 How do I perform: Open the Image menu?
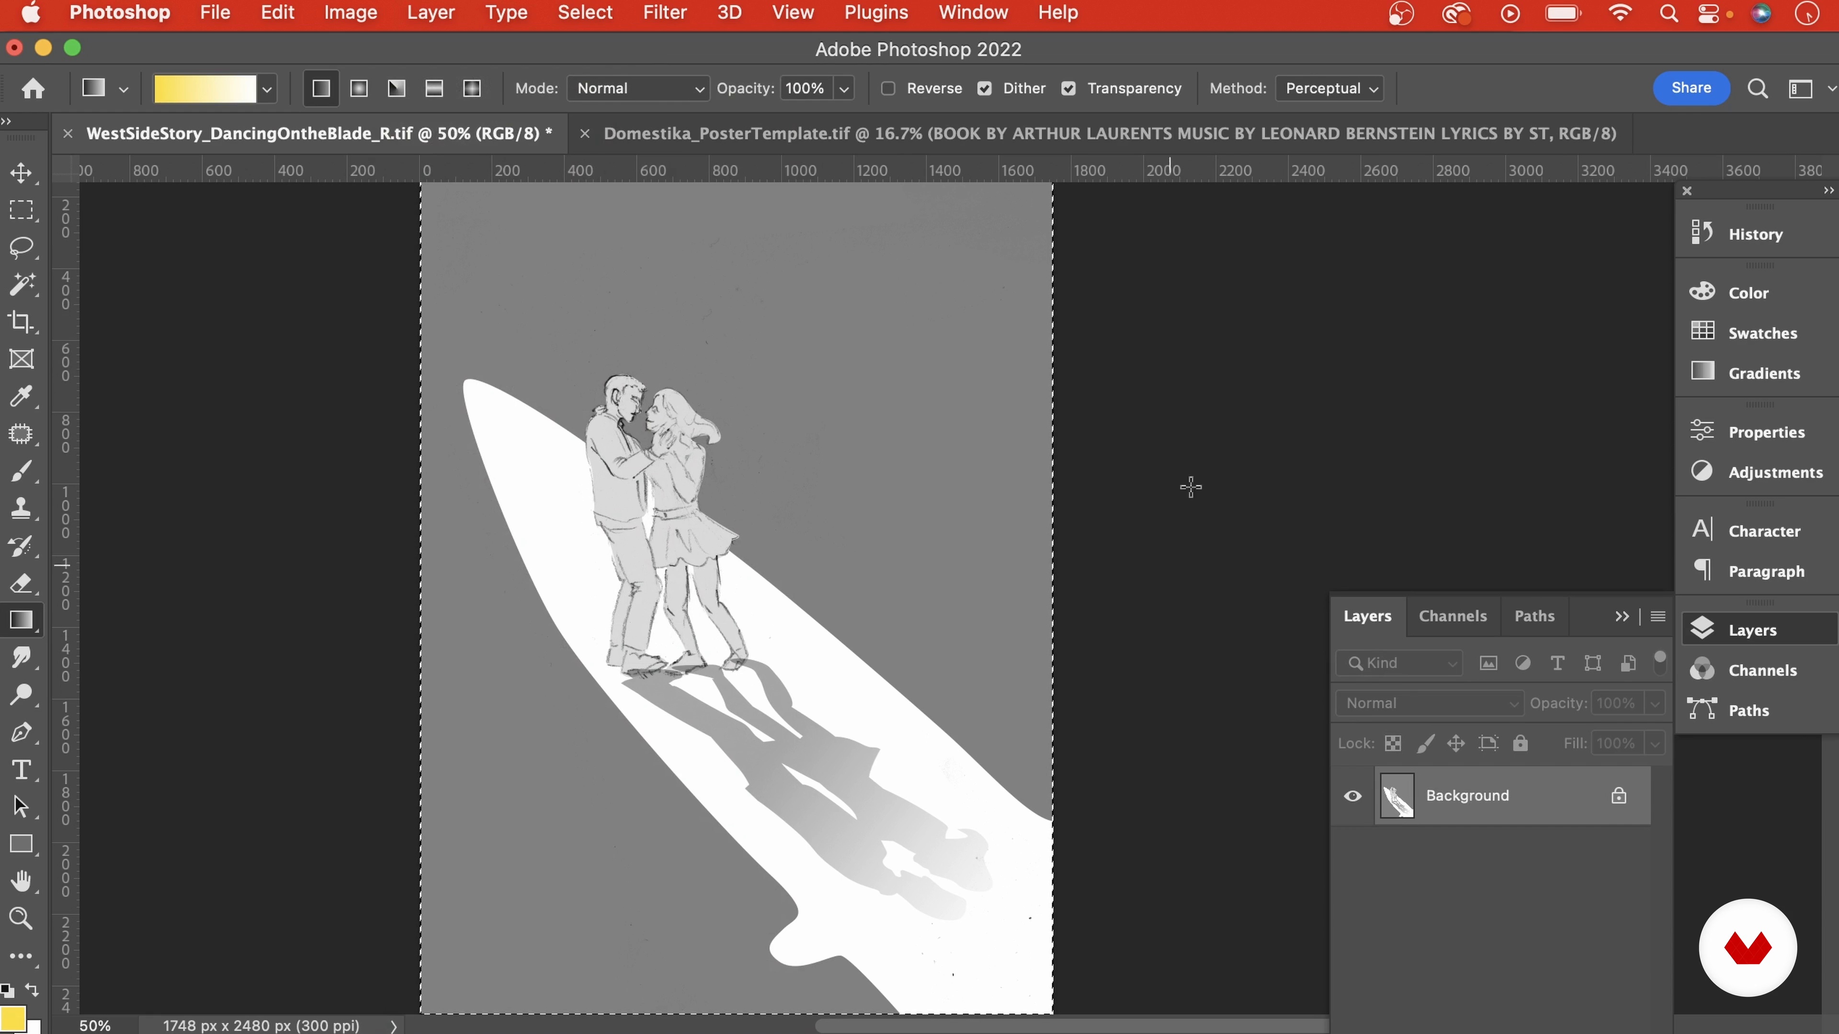(x=351, y=13)
